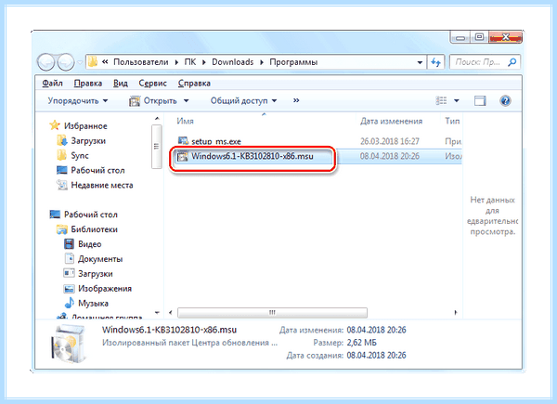Screen dimensions: 557x404
Task: Click the navigation pane scrollbar thumb
Action: (156, 147)
